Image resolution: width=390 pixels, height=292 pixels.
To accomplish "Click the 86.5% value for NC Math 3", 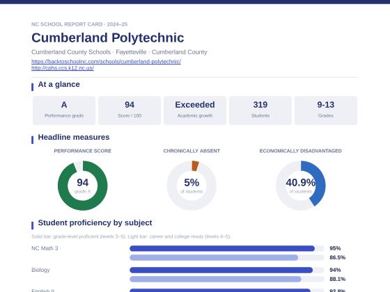I will (338, 257).
